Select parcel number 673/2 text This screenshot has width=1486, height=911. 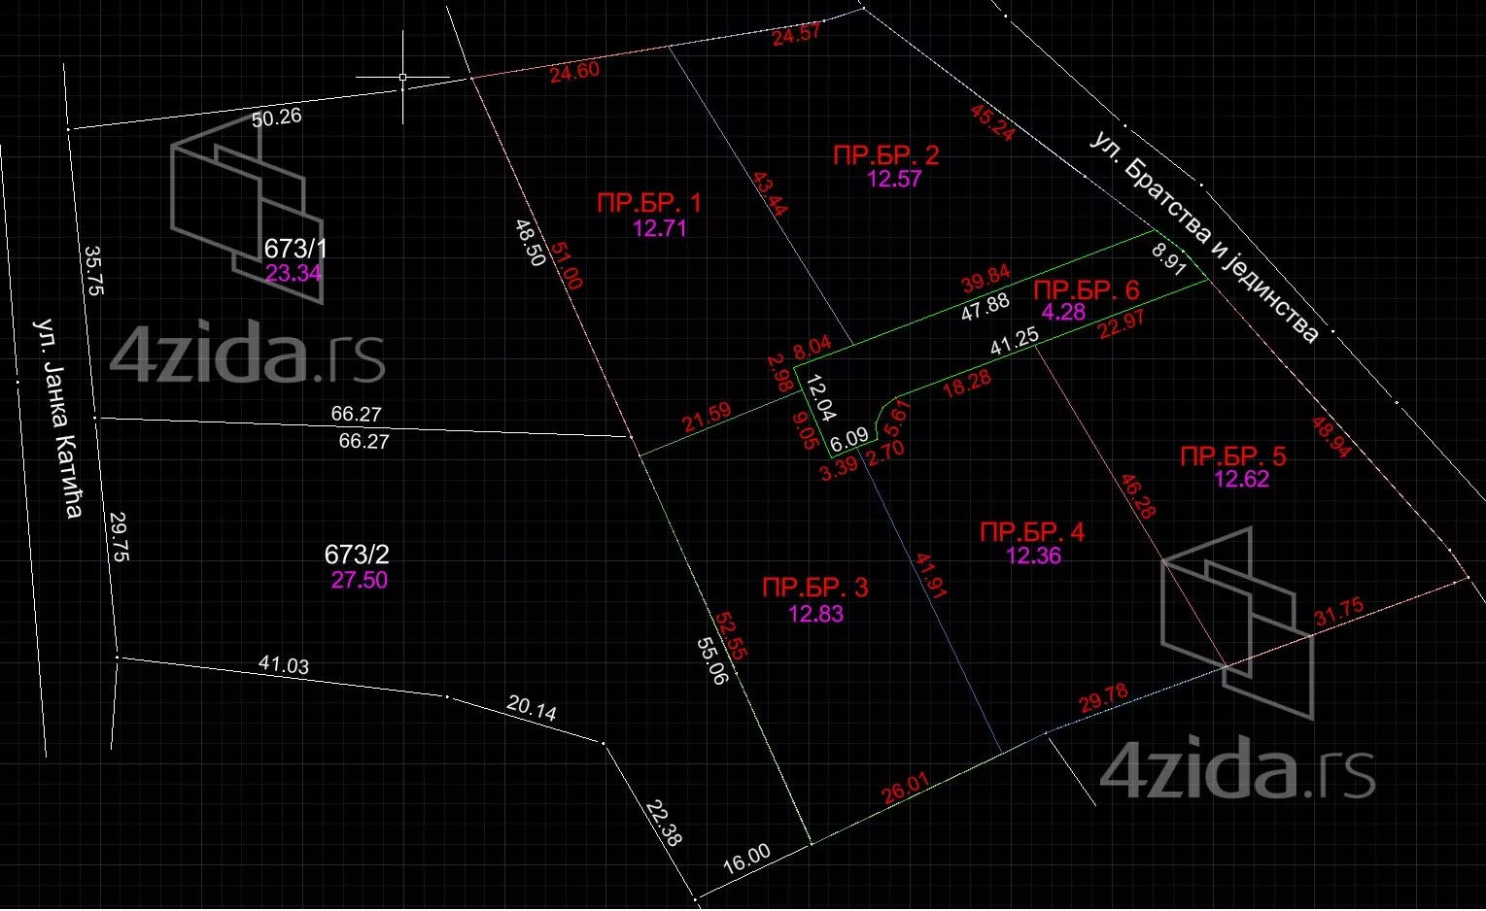(357, 555)
